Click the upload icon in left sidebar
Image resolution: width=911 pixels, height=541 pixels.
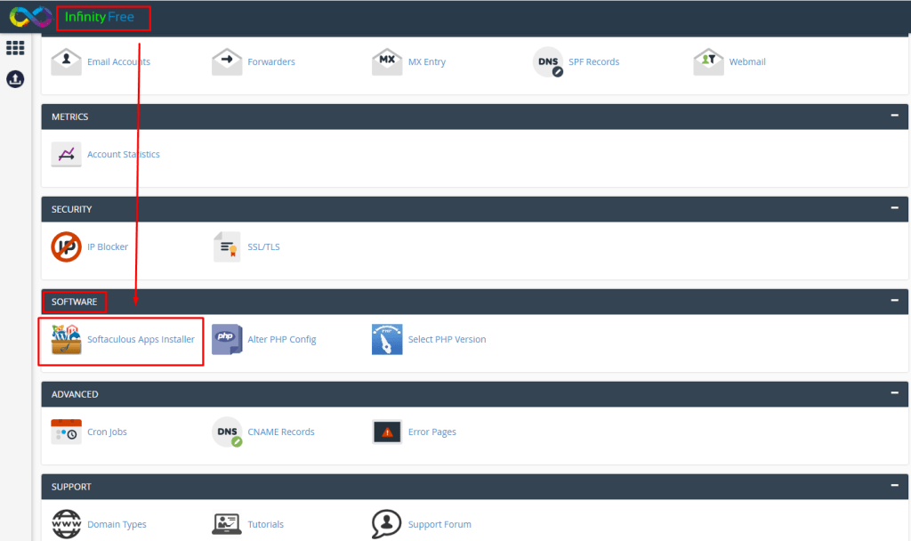(15, 79)
